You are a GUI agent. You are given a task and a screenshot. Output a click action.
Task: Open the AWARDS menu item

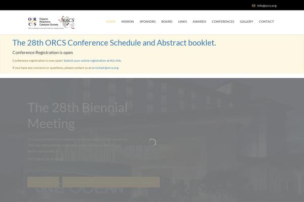tap(199, 21)
